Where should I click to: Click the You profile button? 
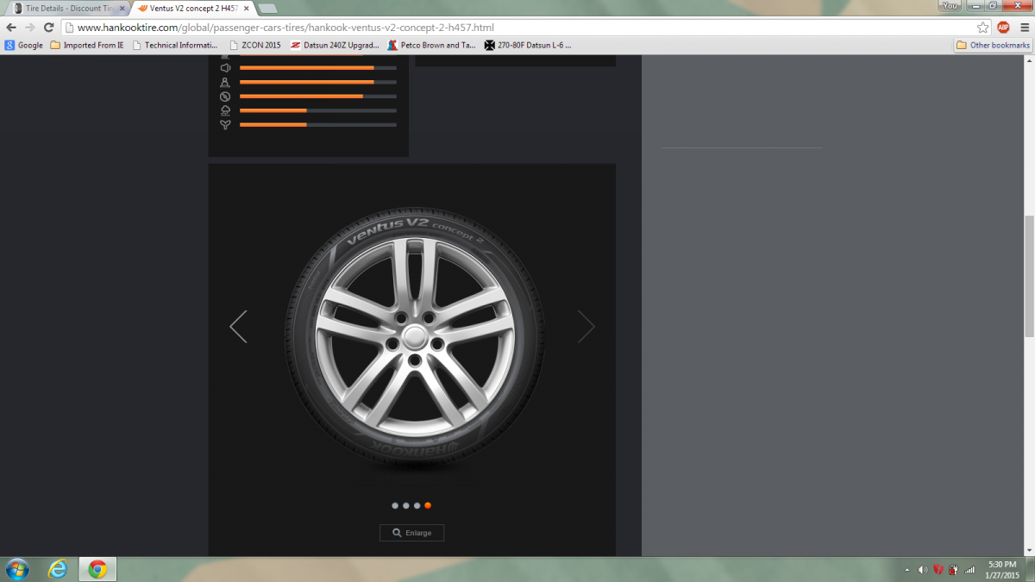tap(950, 5)
